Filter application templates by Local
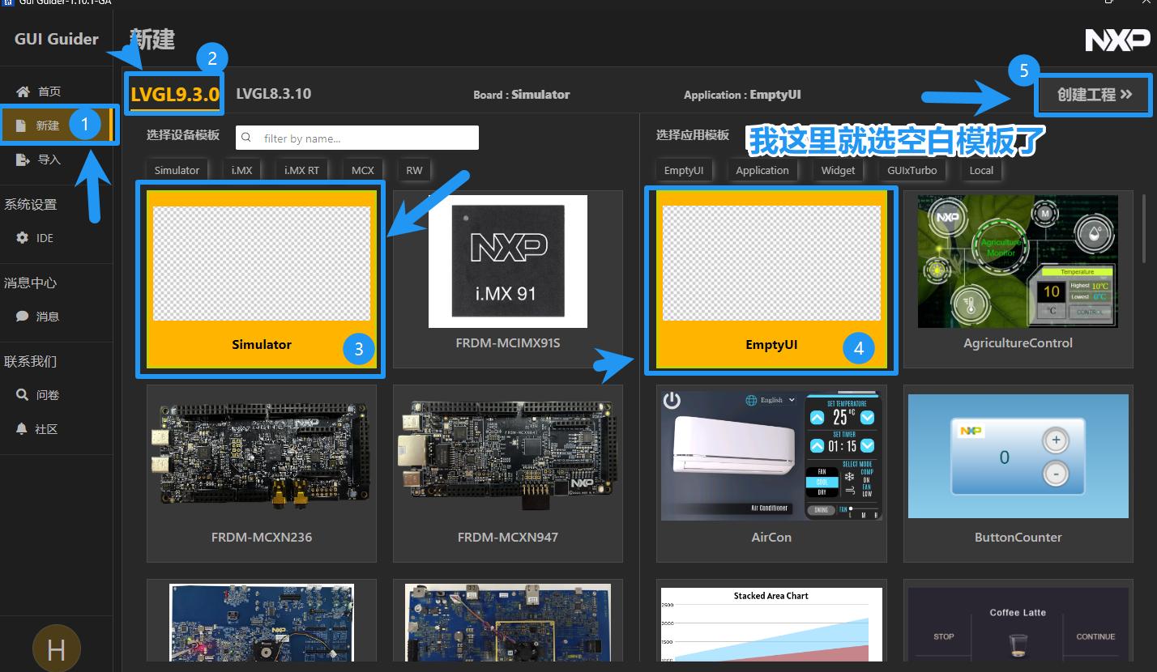The image size is (1157, 672). [981, 170]
